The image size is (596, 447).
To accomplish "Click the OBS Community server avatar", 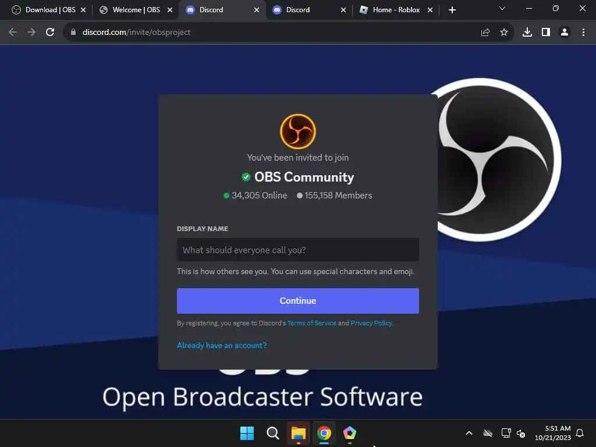I will pyautogui.click(x=297, y=132).
